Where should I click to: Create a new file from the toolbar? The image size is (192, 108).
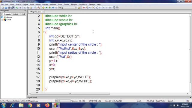[3, 7]
